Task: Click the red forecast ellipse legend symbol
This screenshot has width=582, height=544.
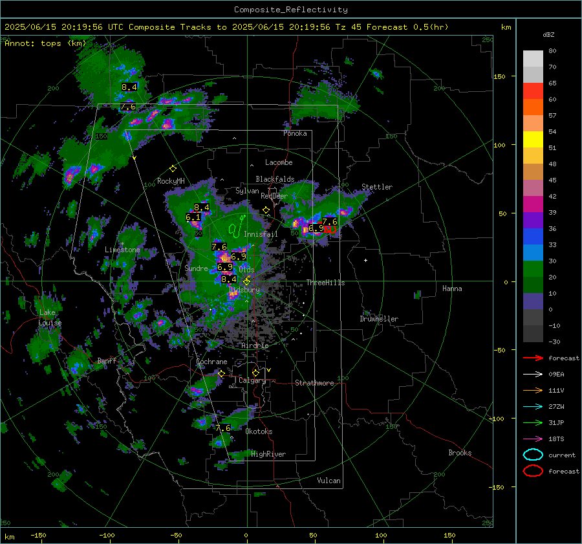Action: pyautogui.click(x=533, y=471)
